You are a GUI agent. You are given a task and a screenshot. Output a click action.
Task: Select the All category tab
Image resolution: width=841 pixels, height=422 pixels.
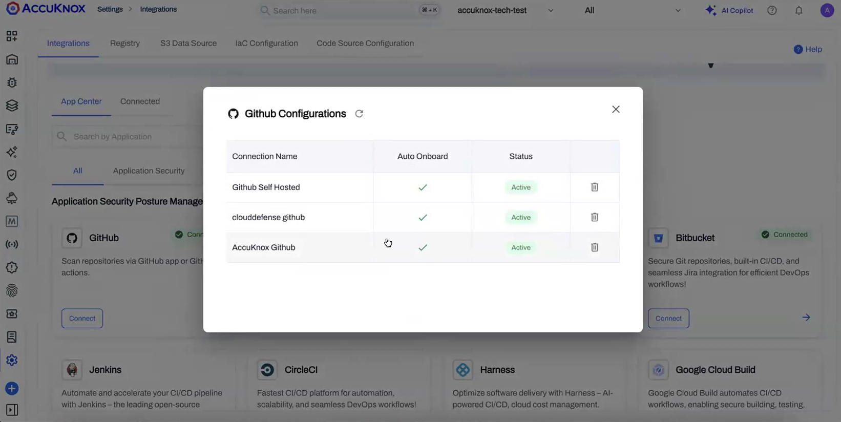pyautogui.click(x=77, y=171)
